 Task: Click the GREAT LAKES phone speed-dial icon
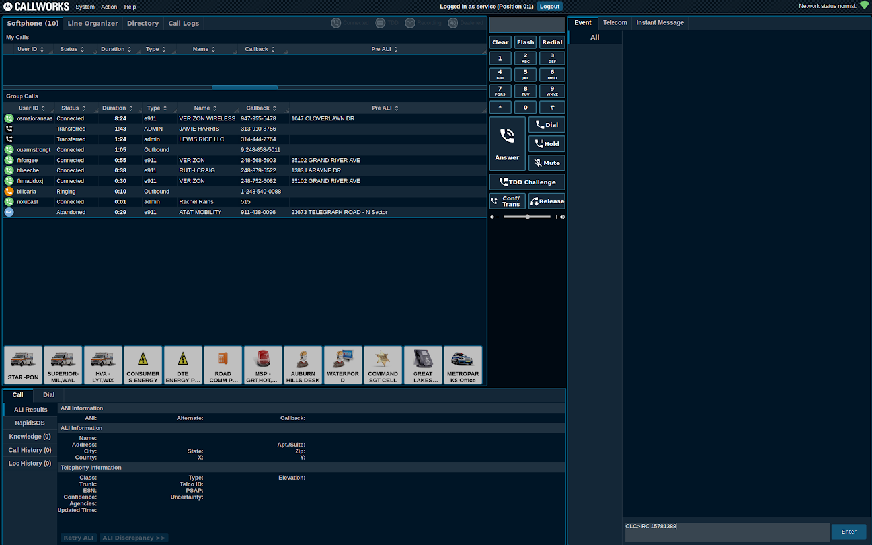pyautogui.click(x=423, y=365)
